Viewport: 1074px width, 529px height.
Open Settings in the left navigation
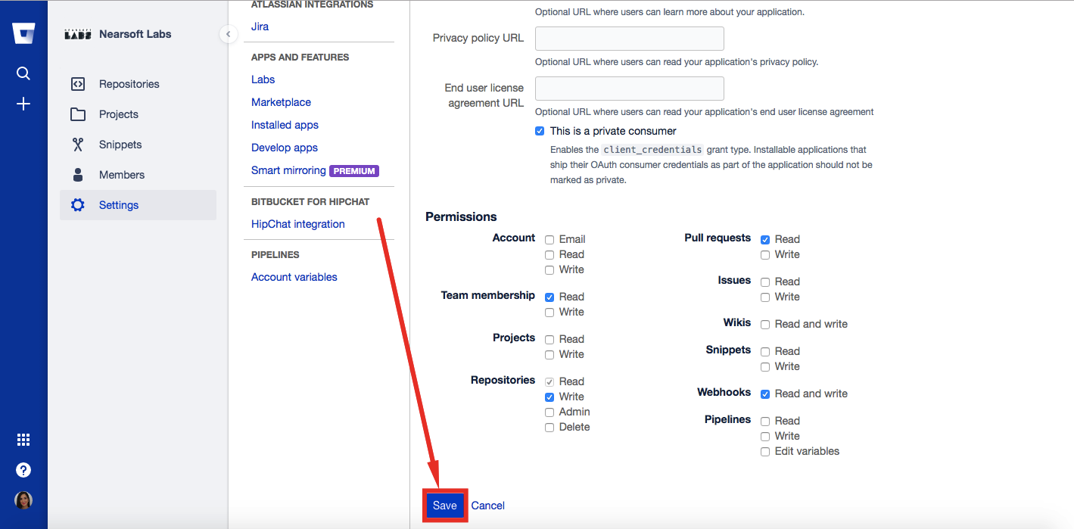point(119,205)
